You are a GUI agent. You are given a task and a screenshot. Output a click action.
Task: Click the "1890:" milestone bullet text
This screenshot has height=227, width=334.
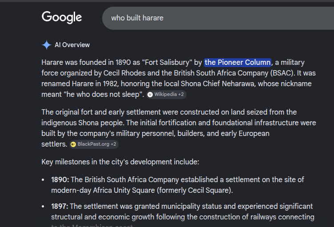(x=60, y=179)
